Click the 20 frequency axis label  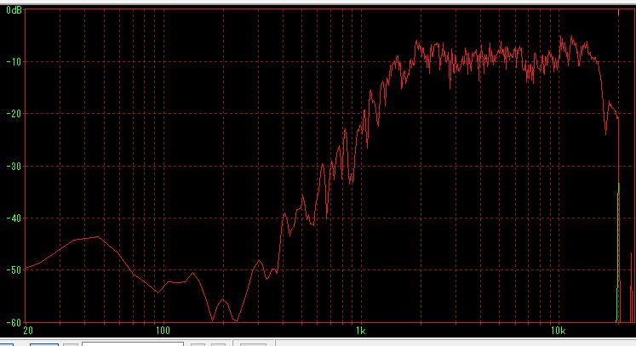click(28, 331)
